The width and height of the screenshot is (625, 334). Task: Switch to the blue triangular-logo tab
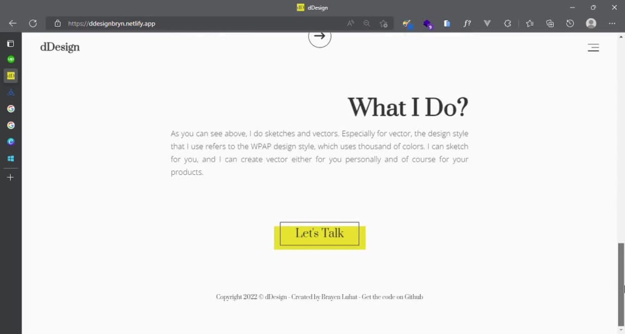(x=11, y=92)
